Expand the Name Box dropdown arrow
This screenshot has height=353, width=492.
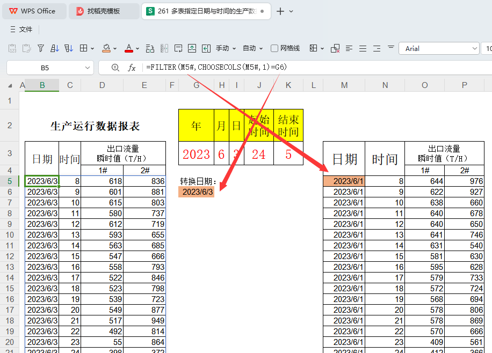[x=88, y=68]
